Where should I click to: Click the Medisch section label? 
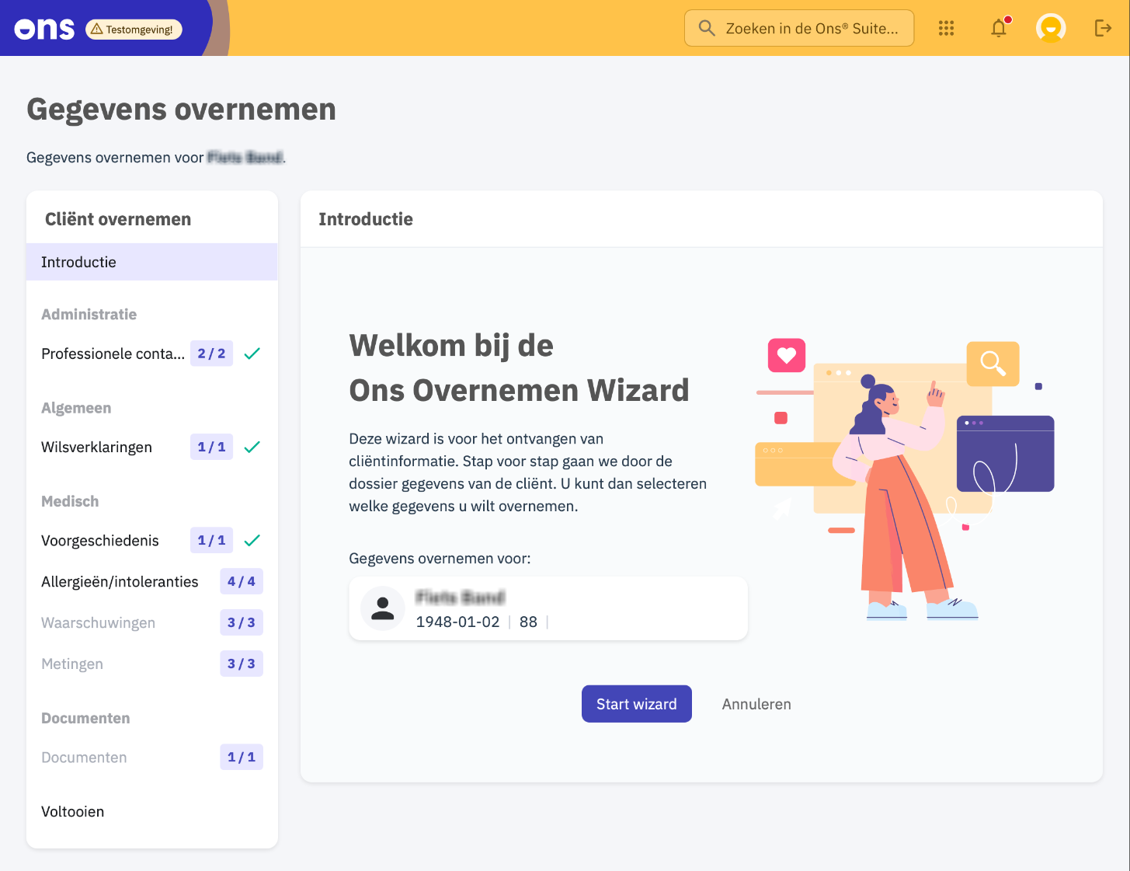(70, 501)
